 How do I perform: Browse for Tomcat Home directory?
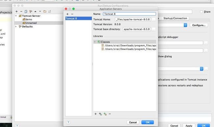coord(153,20)
